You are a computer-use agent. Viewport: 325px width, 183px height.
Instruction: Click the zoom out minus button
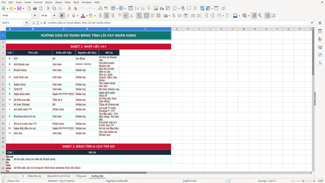292,181
